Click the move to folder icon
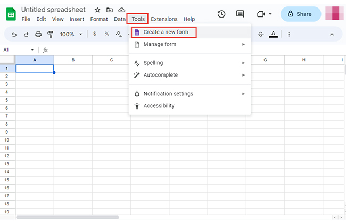Screen dimensions: 346x224 [110, 10]
